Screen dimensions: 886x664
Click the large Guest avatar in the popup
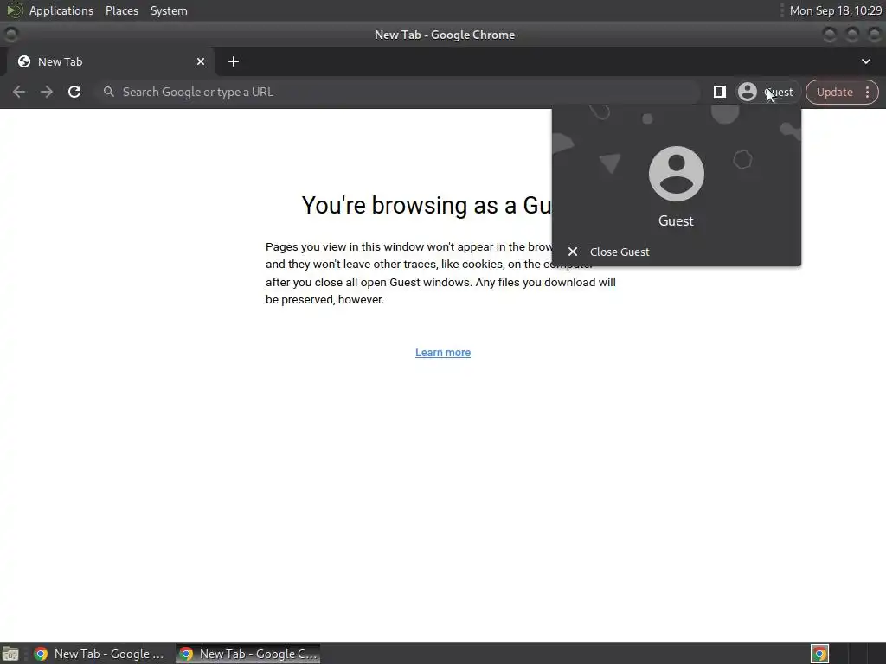click(677, 174)
